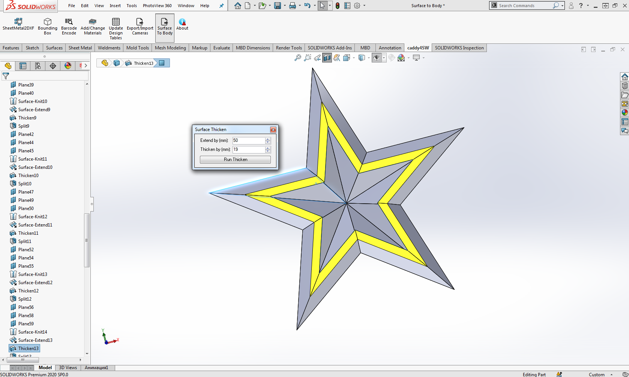
Task: Toggle the Select cursor tool
Action: [x=322, y=6]
